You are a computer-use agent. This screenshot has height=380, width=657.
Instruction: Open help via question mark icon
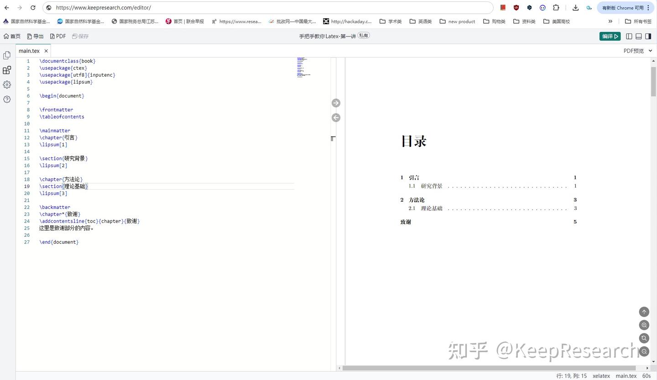tap(7, 99)
